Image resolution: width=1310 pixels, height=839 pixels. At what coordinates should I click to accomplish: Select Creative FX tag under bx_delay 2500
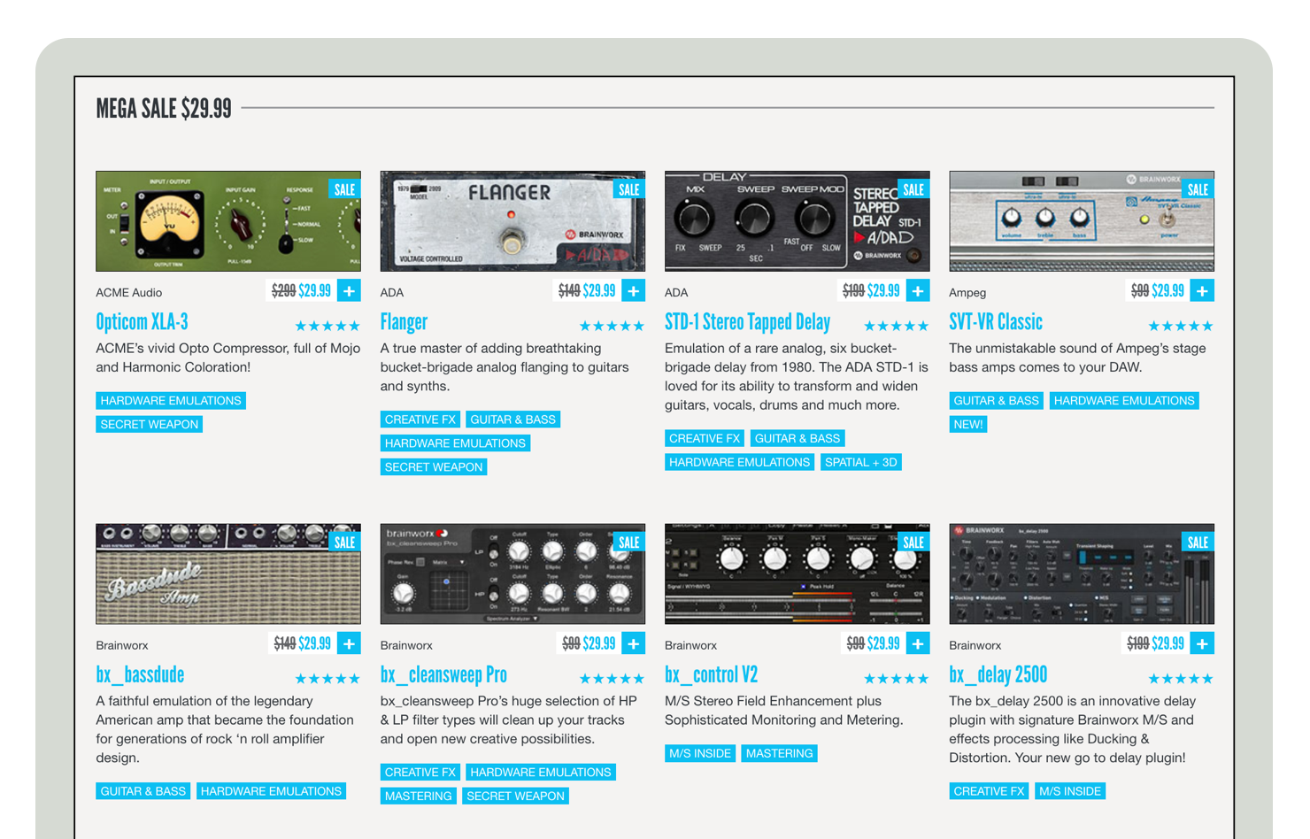coord(989,791)
